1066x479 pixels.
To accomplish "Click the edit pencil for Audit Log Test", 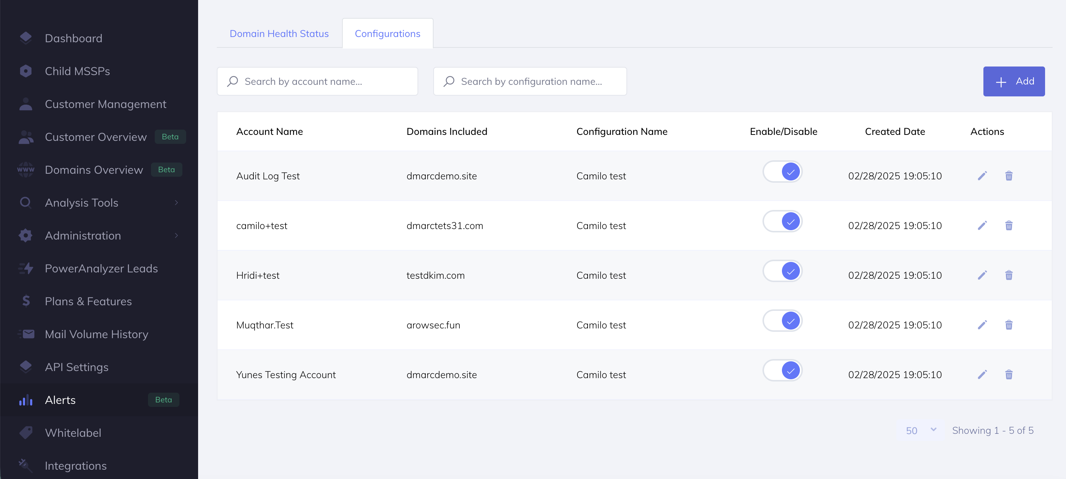I will click(982, 176).
